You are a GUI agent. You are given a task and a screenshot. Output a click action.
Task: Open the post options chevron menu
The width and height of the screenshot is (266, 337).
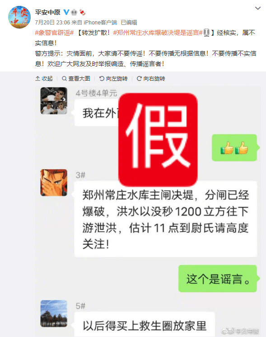(x=257, y=8)
